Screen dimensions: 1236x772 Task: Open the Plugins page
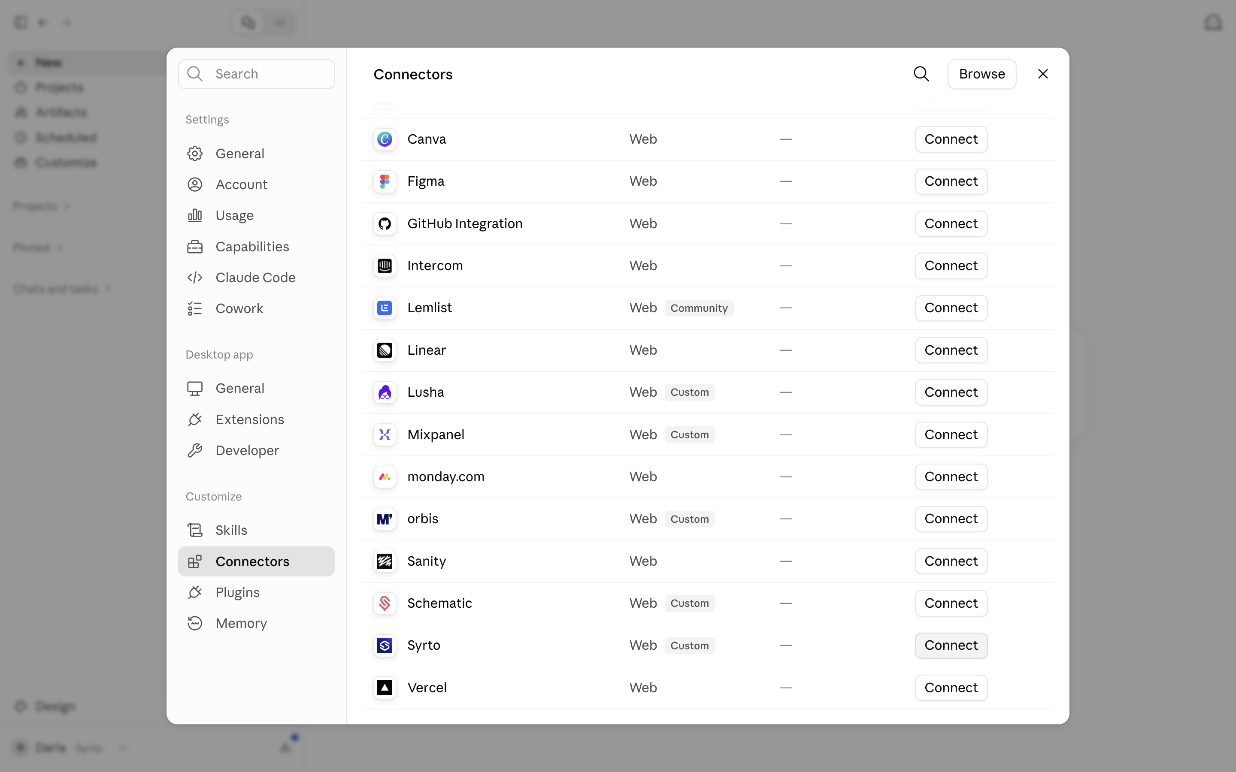pyautogui.click(x=256, y=592)
